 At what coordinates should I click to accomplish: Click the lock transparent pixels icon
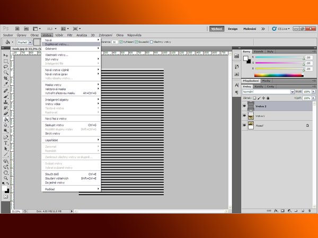pos(254,98)
